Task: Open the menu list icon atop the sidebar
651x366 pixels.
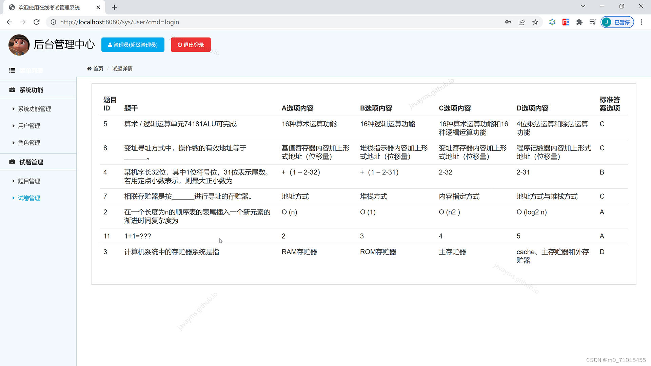Action: coord(12,70)
